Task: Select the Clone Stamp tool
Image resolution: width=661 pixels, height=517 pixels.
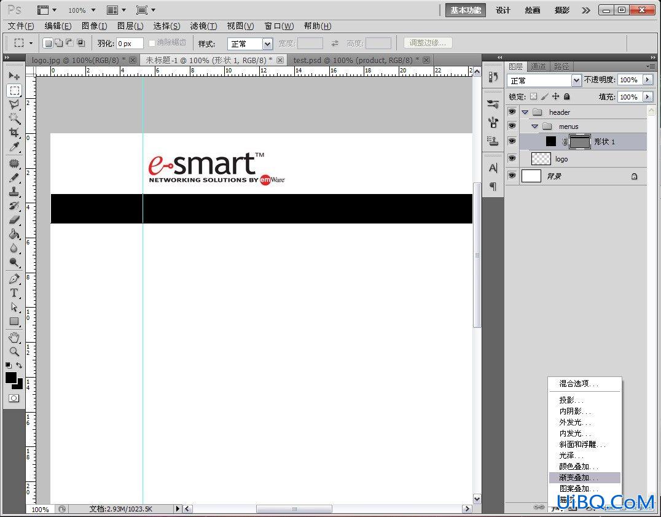Action: (x=14, y=192)
